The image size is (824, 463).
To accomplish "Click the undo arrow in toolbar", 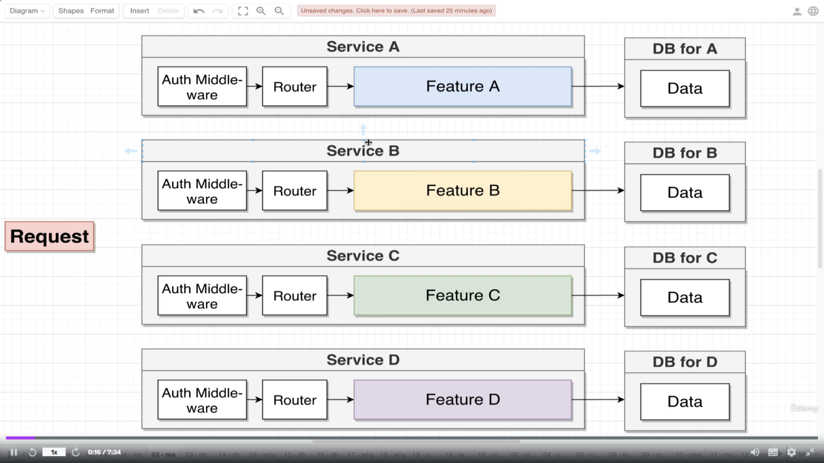I will click(x=198, y=11).
